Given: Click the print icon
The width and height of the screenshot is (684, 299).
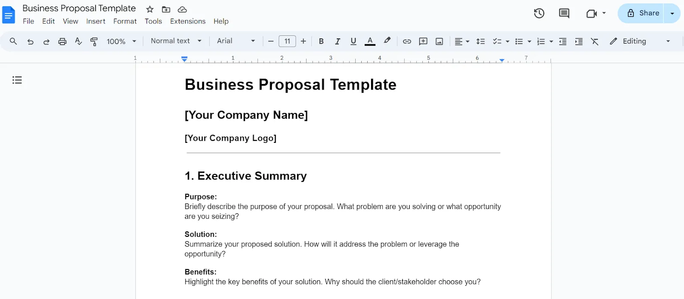Looking at the screenshot, I should click(62, 41).
